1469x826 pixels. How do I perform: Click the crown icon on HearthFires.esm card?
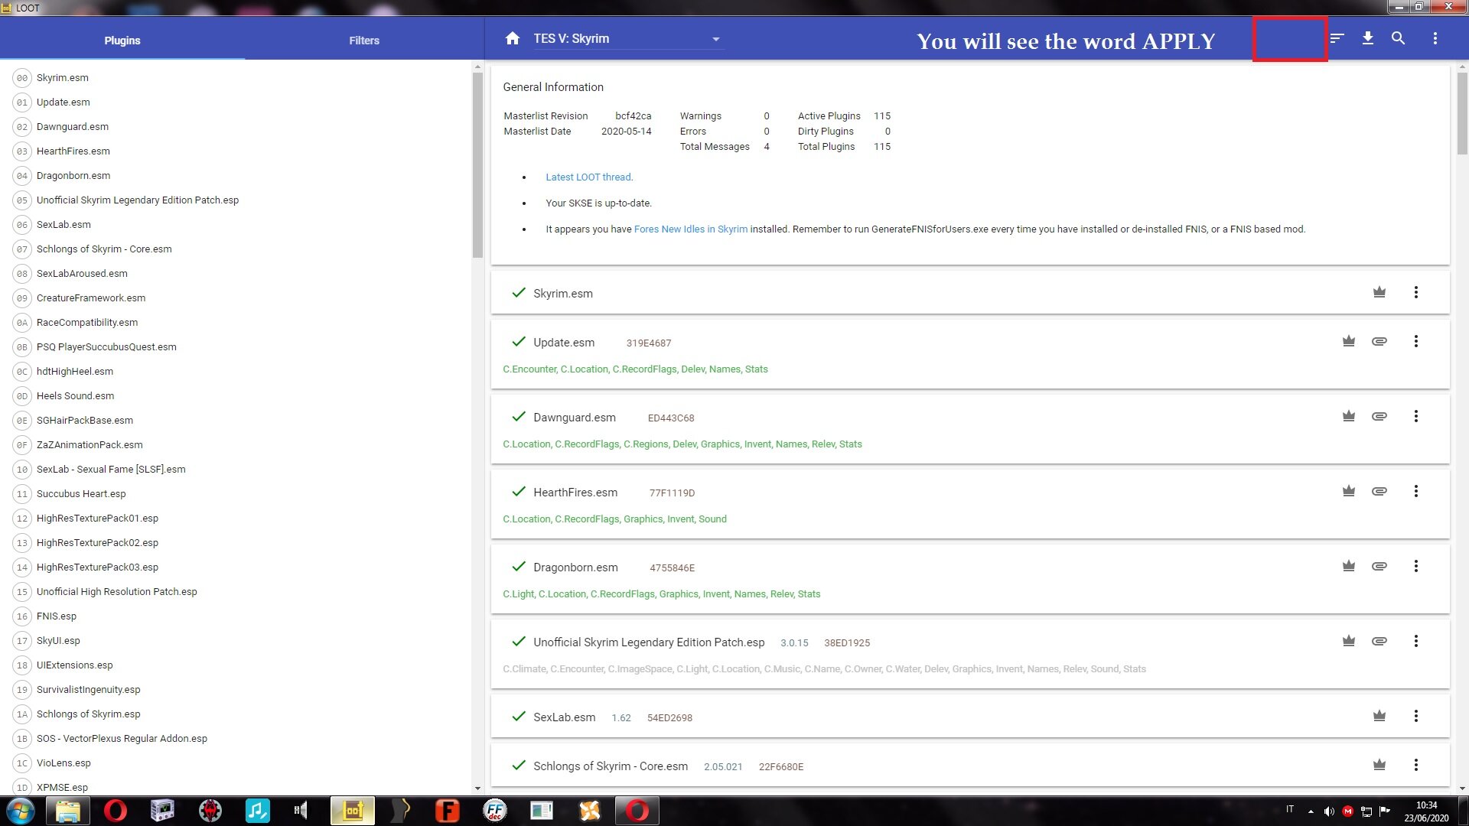coord(1349,491)
